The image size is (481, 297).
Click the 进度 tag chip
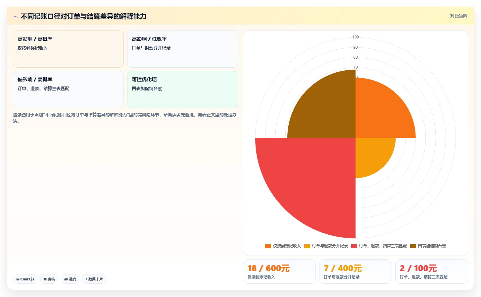[70, 279]
